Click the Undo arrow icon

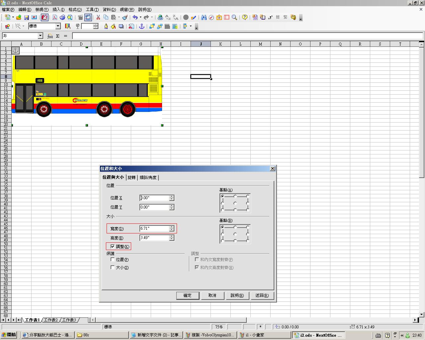(135, 17)
